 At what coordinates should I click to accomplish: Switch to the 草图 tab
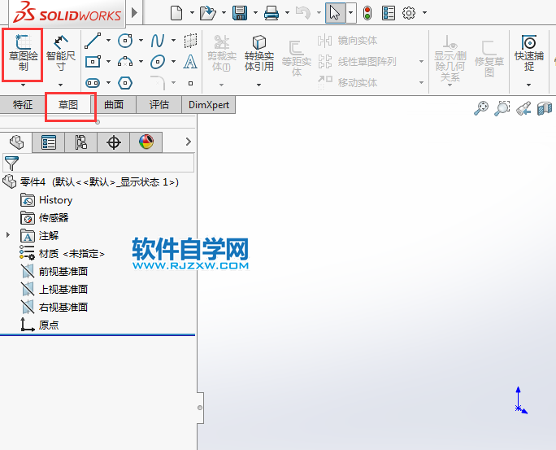68,105
